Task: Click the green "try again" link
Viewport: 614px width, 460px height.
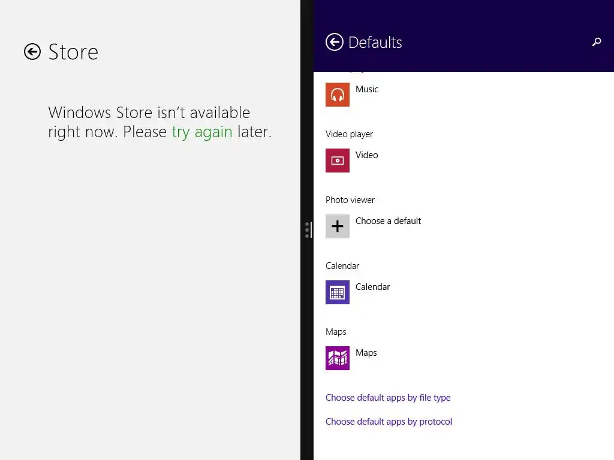Action: pyautogui.click(x=201, y=132)
